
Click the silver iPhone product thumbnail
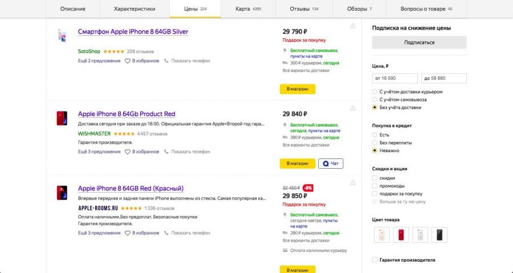(62, 36)
